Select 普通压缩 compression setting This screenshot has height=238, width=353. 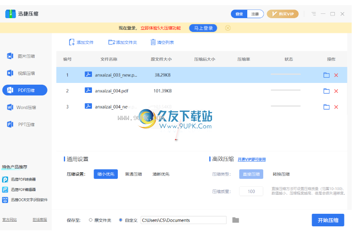tap(133, 174)
